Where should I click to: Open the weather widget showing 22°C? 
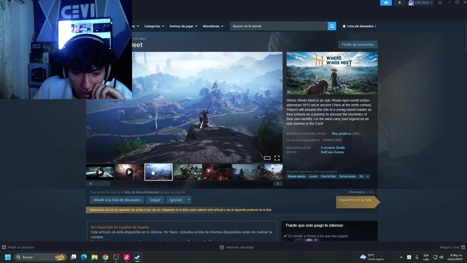pyautogui.click(x=372, y=257)
